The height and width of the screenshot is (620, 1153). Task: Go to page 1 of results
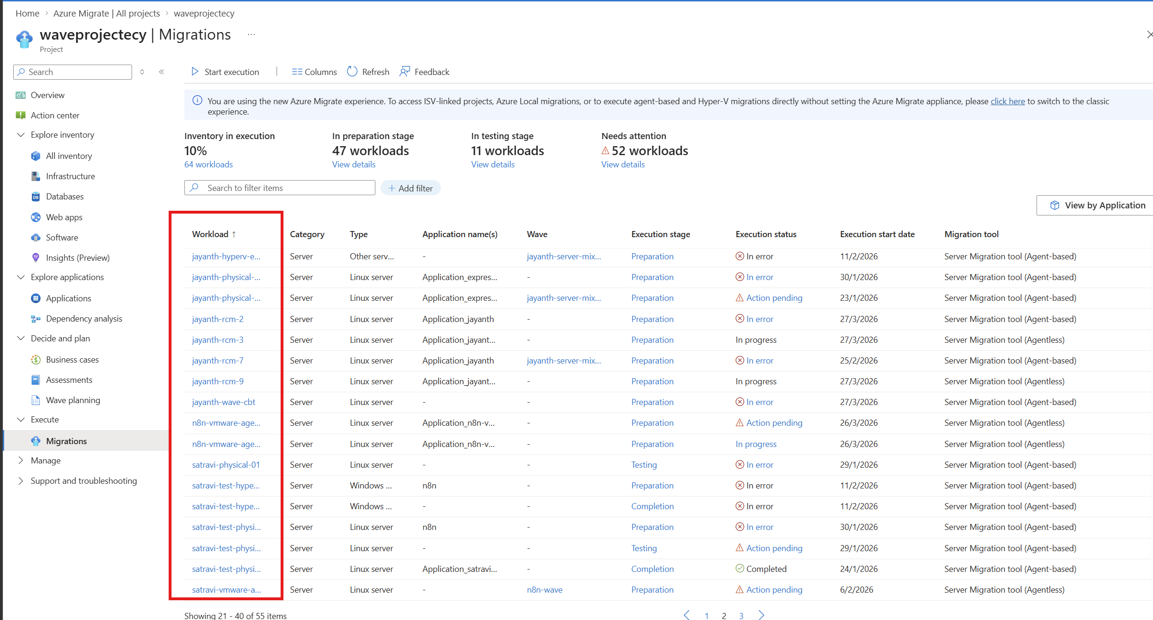point(706,615)
